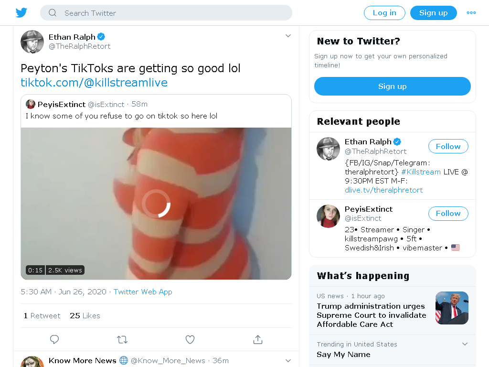The width and height of the screenshot is (489, 367).
Task: Click the Search Twitter input field
Action: coord(166,13)
